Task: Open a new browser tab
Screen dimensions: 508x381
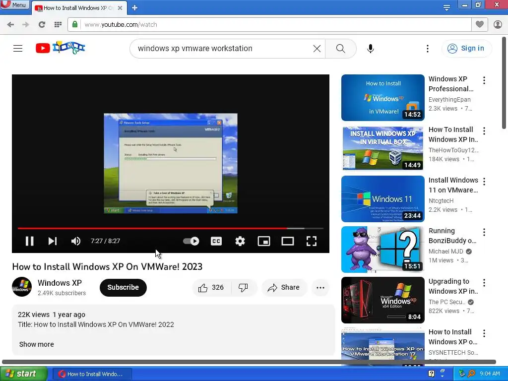Action: point(135,8)
